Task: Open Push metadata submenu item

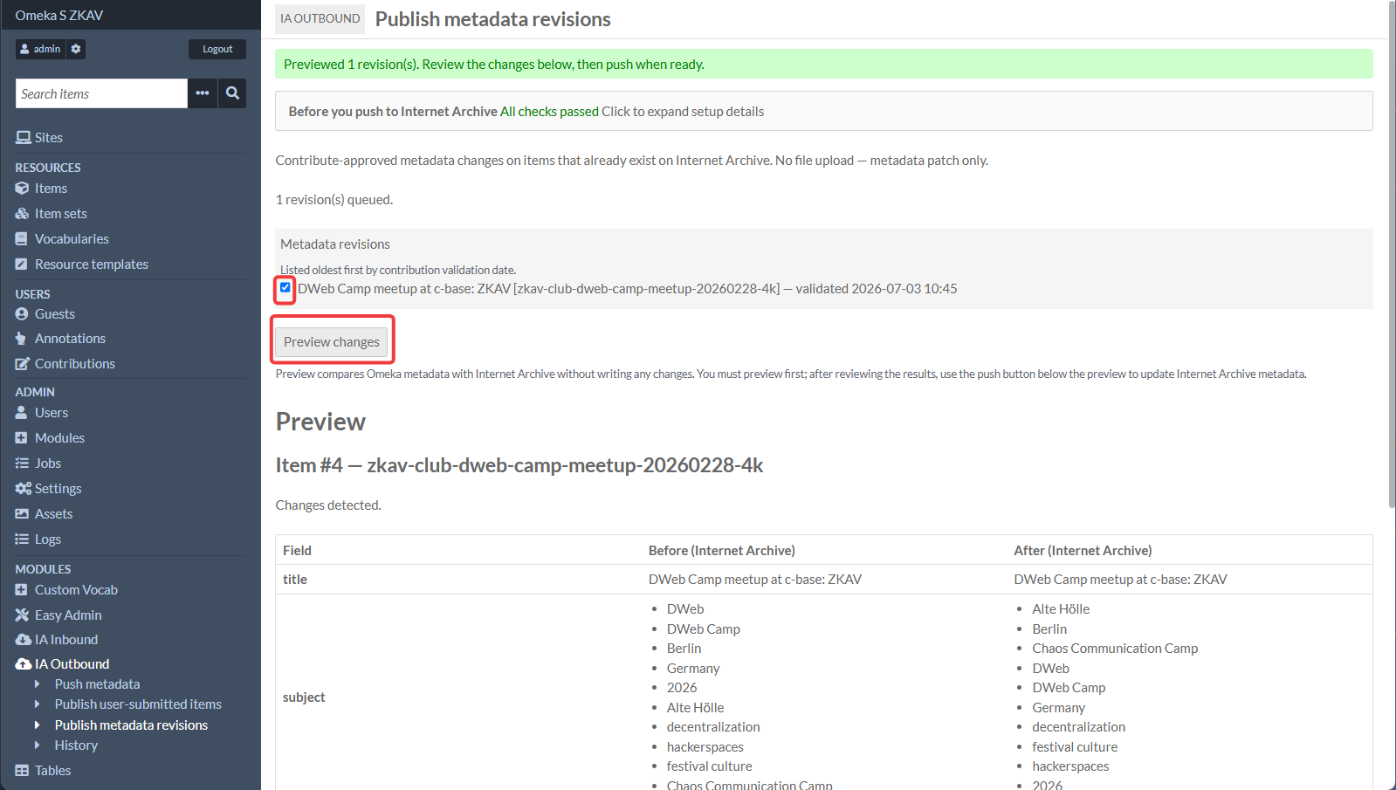Action: [x=97, y=684]
